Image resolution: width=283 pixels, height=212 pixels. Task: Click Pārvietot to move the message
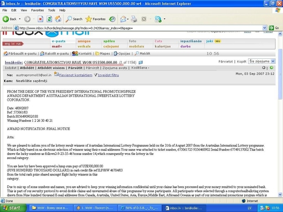tap(225, 61)
